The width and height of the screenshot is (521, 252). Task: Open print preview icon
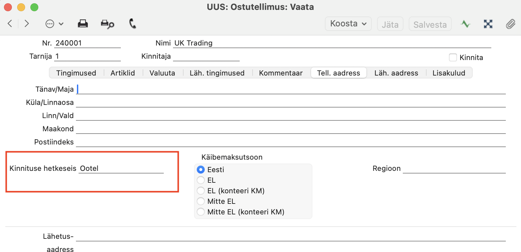click(107, 24)
